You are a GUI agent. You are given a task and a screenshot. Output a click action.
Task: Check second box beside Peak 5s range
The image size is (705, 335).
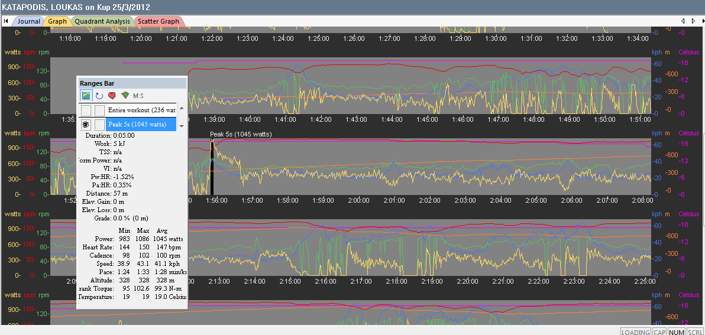[x=99, y=124]
